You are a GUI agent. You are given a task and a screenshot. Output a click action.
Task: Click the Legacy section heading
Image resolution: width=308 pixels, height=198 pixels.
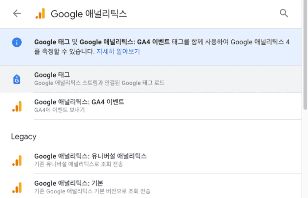point(24,136)
